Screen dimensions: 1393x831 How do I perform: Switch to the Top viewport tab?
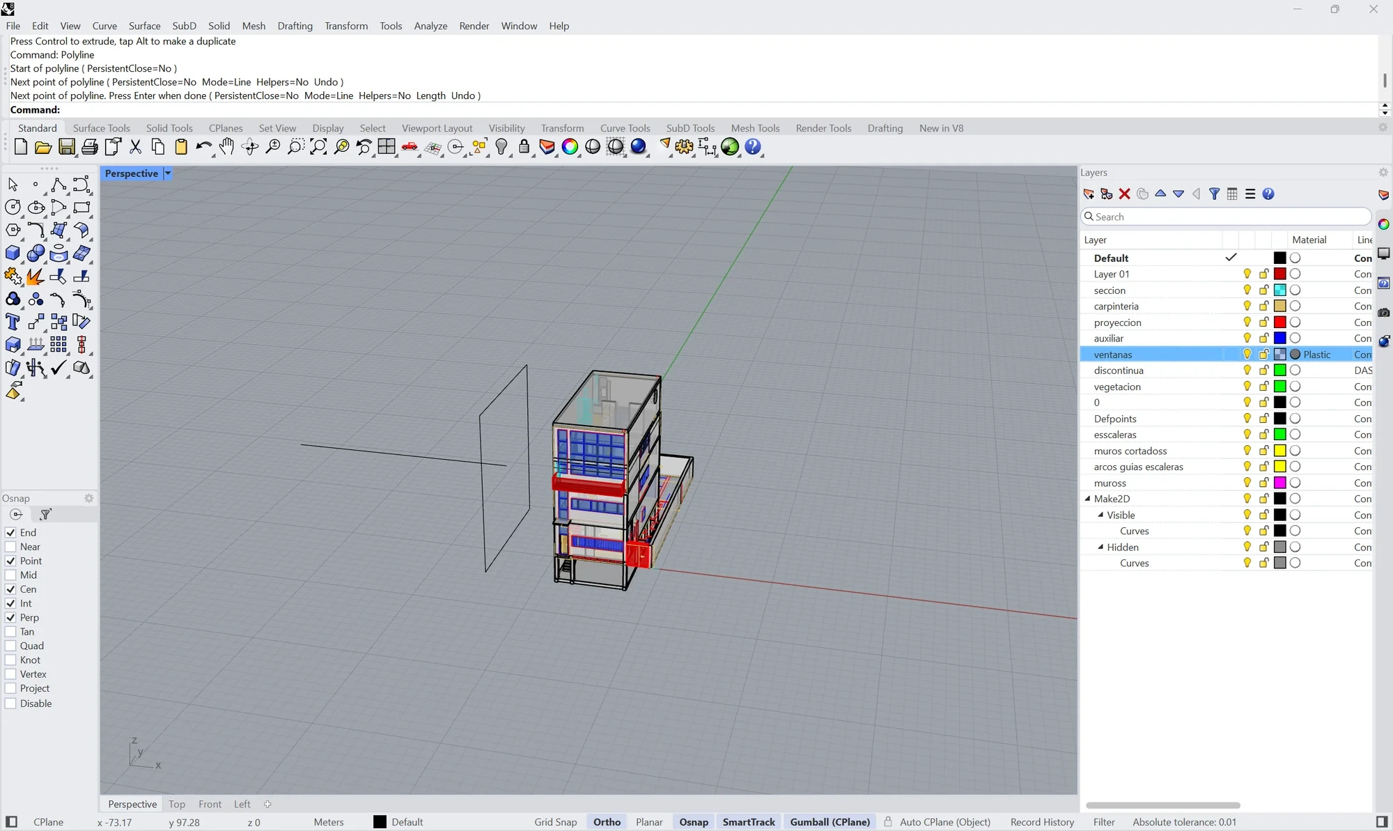point(177,804)
